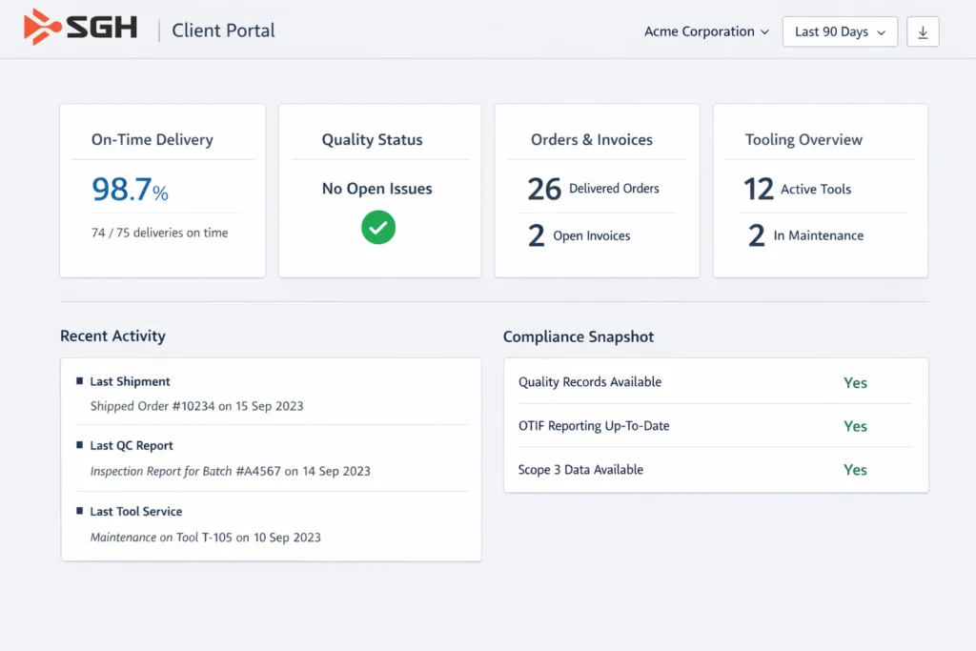Click the Client Portal title

tap(223, 31)
